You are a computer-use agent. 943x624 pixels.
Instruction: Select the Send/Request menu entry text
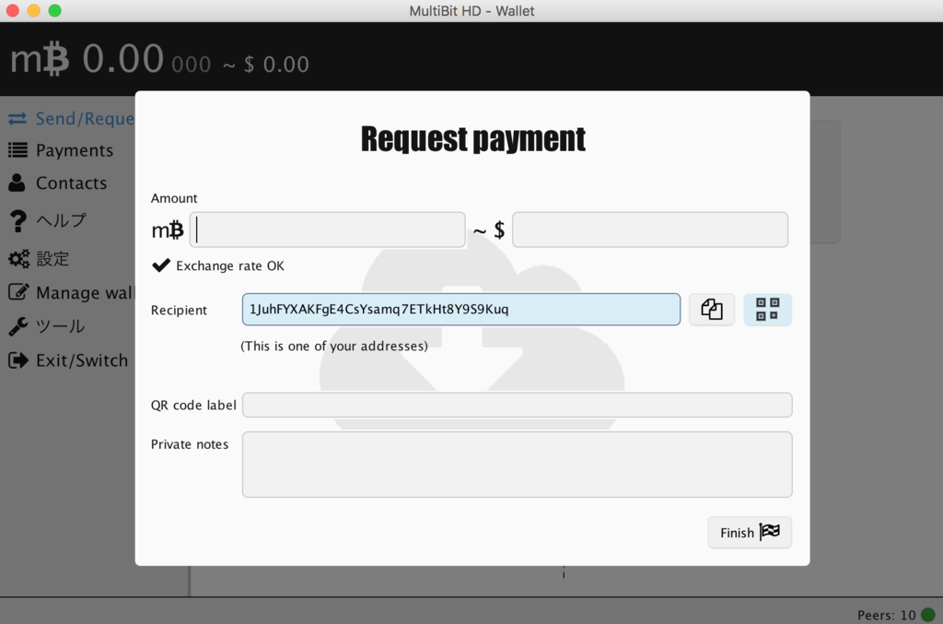[x=83, y=118]
